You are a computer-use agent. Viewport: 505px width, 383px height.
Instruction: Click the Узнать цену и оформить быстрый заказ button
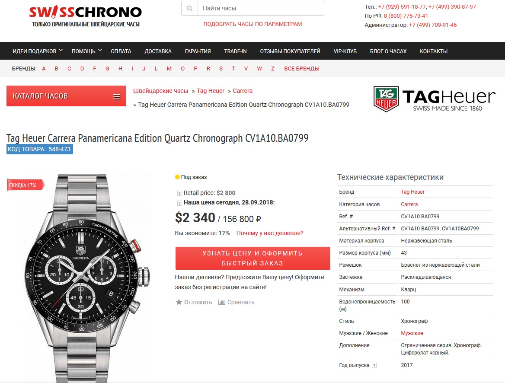point(253,259)
